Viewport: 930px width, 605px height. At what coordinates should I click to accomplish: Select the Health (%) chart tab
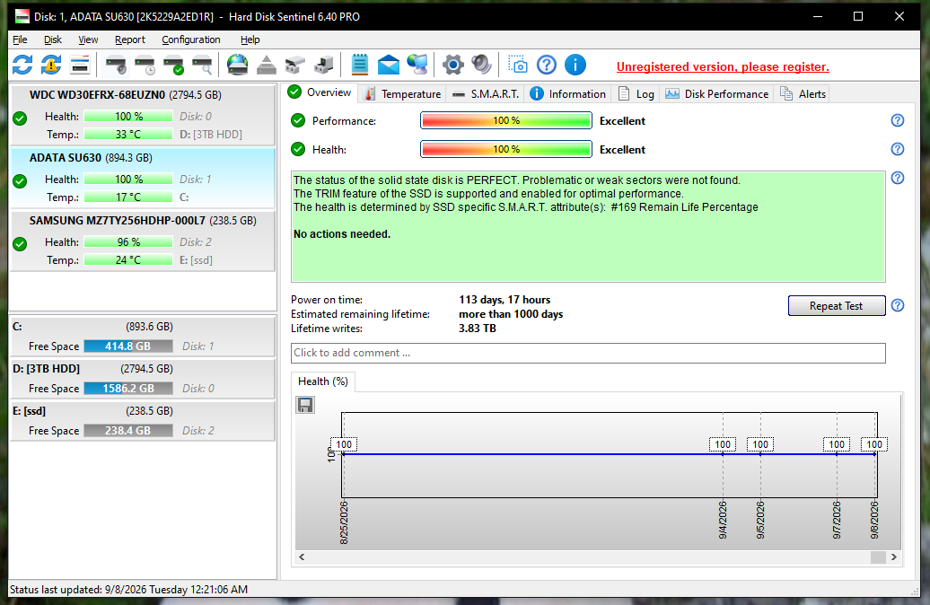(x=322, y=381)
